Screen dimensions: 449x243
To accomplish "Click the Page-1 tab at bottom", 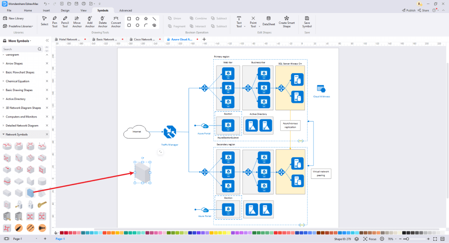I will click(x=60, y=239).
